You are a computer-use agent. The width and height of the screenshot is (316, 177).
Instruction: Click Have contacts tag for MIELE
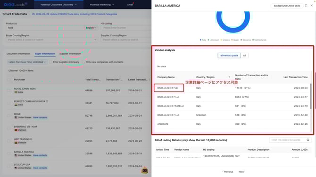pos(40,118)
